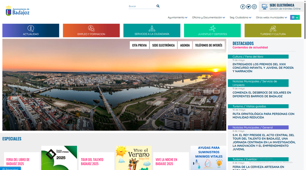Open TURISMO Y CULTURA tile
The image size is (306, 170).
[x=273, y=31]
